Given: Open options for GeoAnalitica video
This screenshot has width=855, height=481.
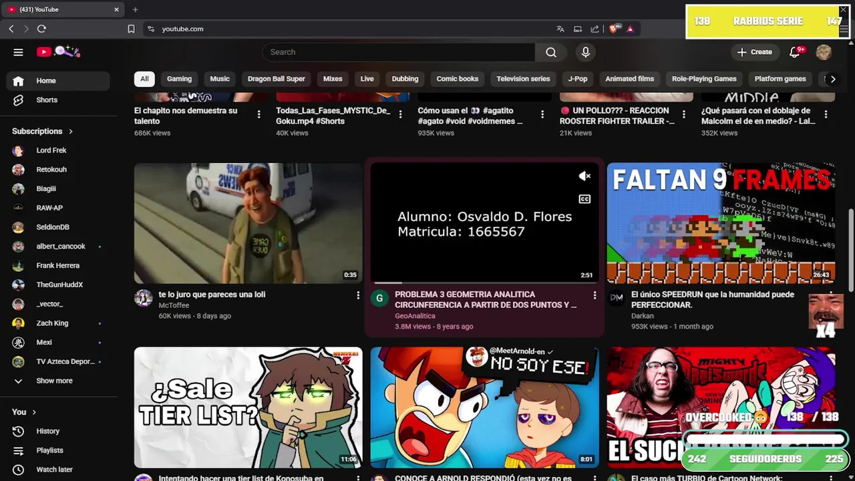Looking at the screenshot, I should pyautogui.click(x=594, y=295).
